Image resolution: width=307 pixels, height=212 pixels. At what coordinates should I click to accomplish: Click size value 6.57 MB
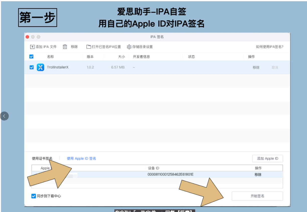click(118, 67)
